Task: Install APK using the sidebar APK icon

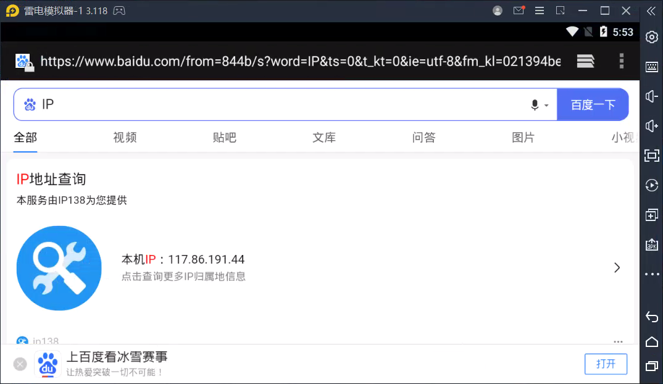Action: click(652, 244)
